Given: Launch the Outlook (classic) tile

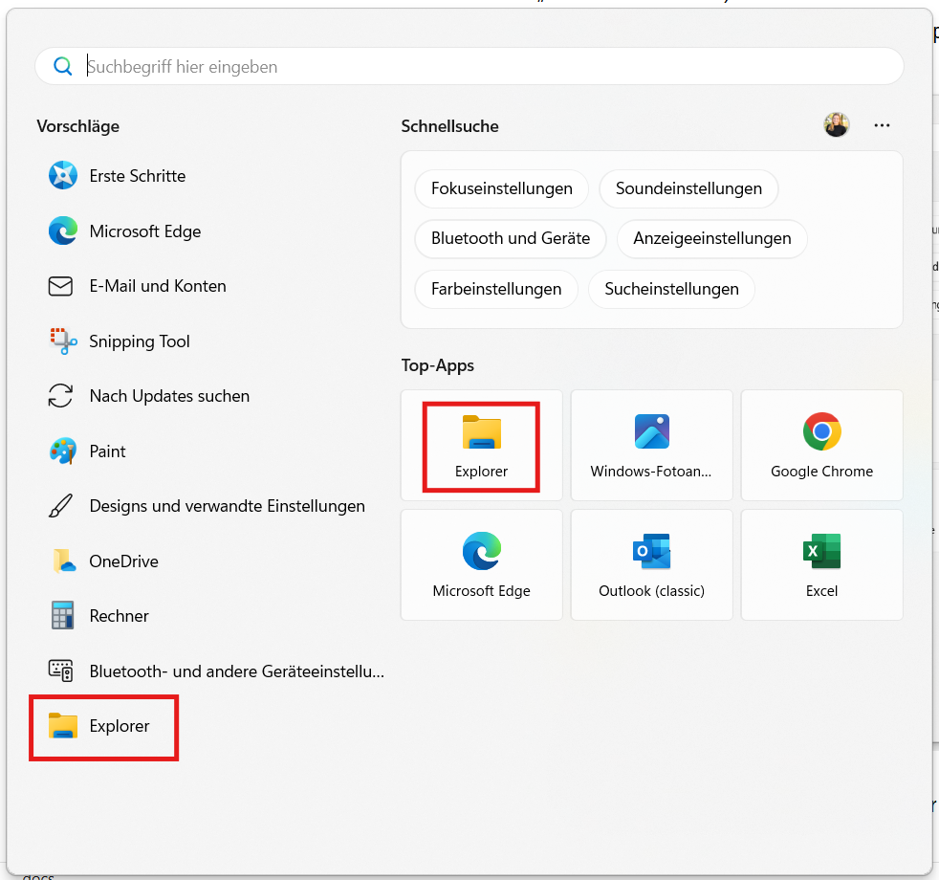Looking at the screenshot, I should point(651,565).
